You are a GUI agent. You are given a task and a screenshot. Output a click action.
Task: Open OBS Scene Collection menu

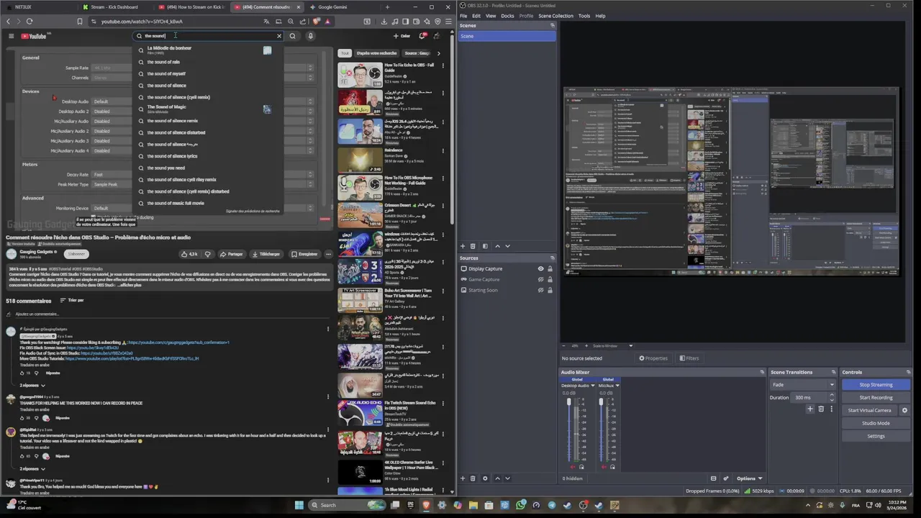tap(555, 16)
